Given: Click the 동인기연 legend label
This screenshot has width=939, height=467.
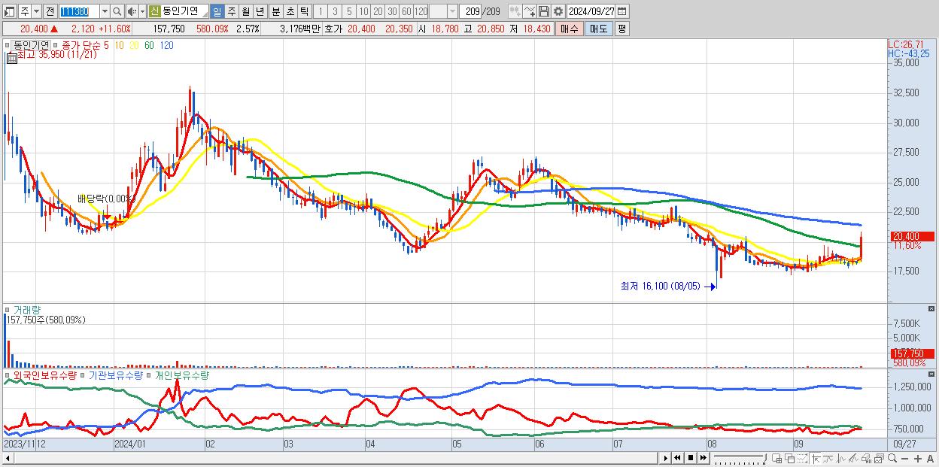Looking at the screenshot, I should point(32,45).
